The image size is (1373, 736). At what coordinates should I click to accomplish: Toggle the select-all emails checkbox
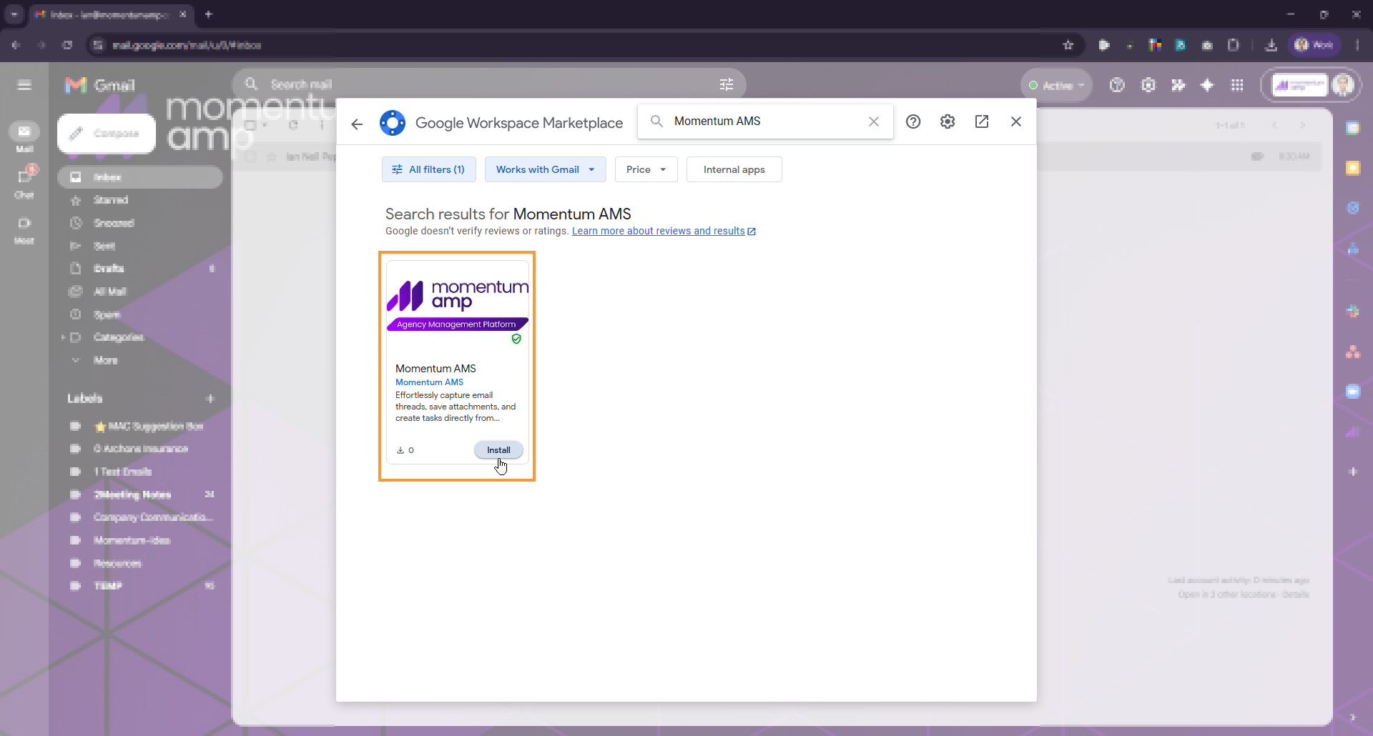(250, 125)
